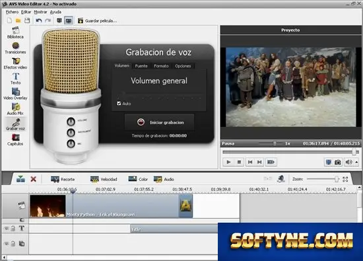Select the Texto tool icon

[16, 79]
